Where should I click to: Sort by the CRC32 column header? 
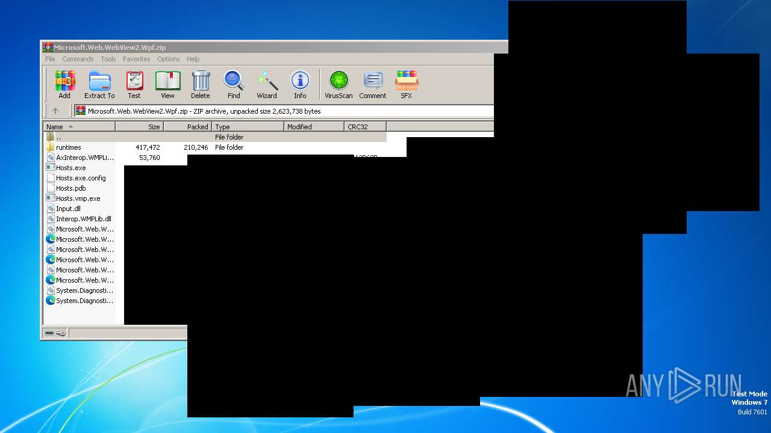click(366, 127)
